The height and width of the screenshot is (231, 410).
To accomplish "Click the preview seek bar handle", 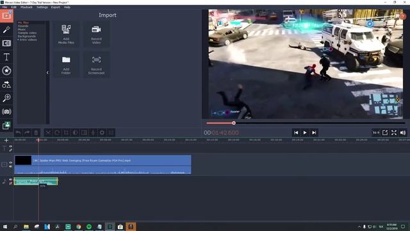I will tap(234, 123).
